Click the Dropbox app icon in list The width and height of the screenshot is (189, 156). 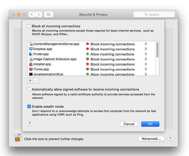pos(31,49)
